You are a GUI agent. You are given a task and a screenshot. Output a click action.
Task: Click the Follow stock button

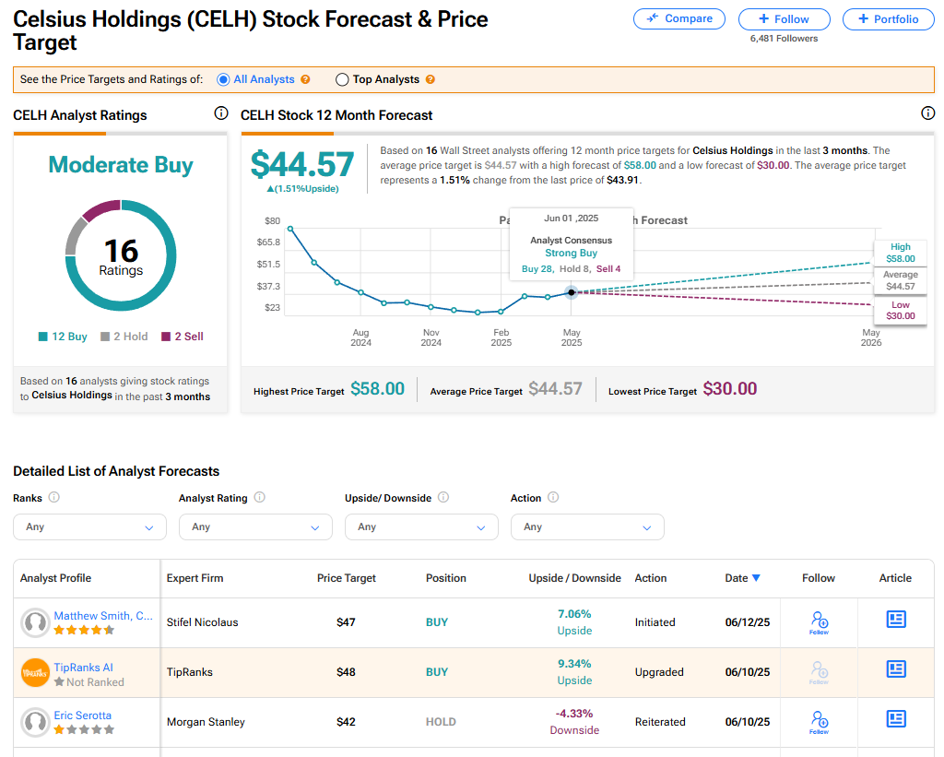[x=784, y=18]
